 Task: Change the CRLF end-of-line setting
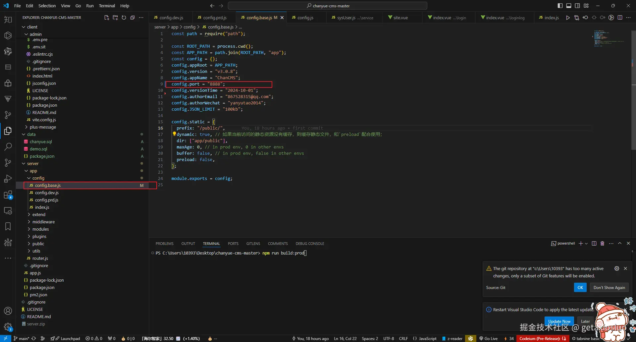(403, 338)
